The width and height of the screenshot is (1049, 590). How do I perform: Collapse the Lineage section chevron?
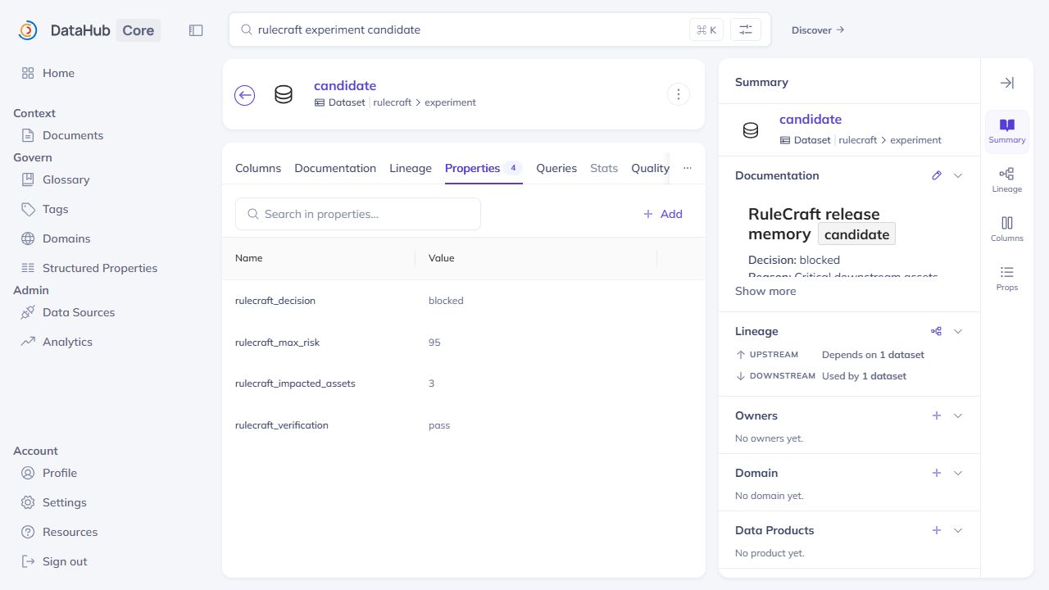[x=958, y=331]
